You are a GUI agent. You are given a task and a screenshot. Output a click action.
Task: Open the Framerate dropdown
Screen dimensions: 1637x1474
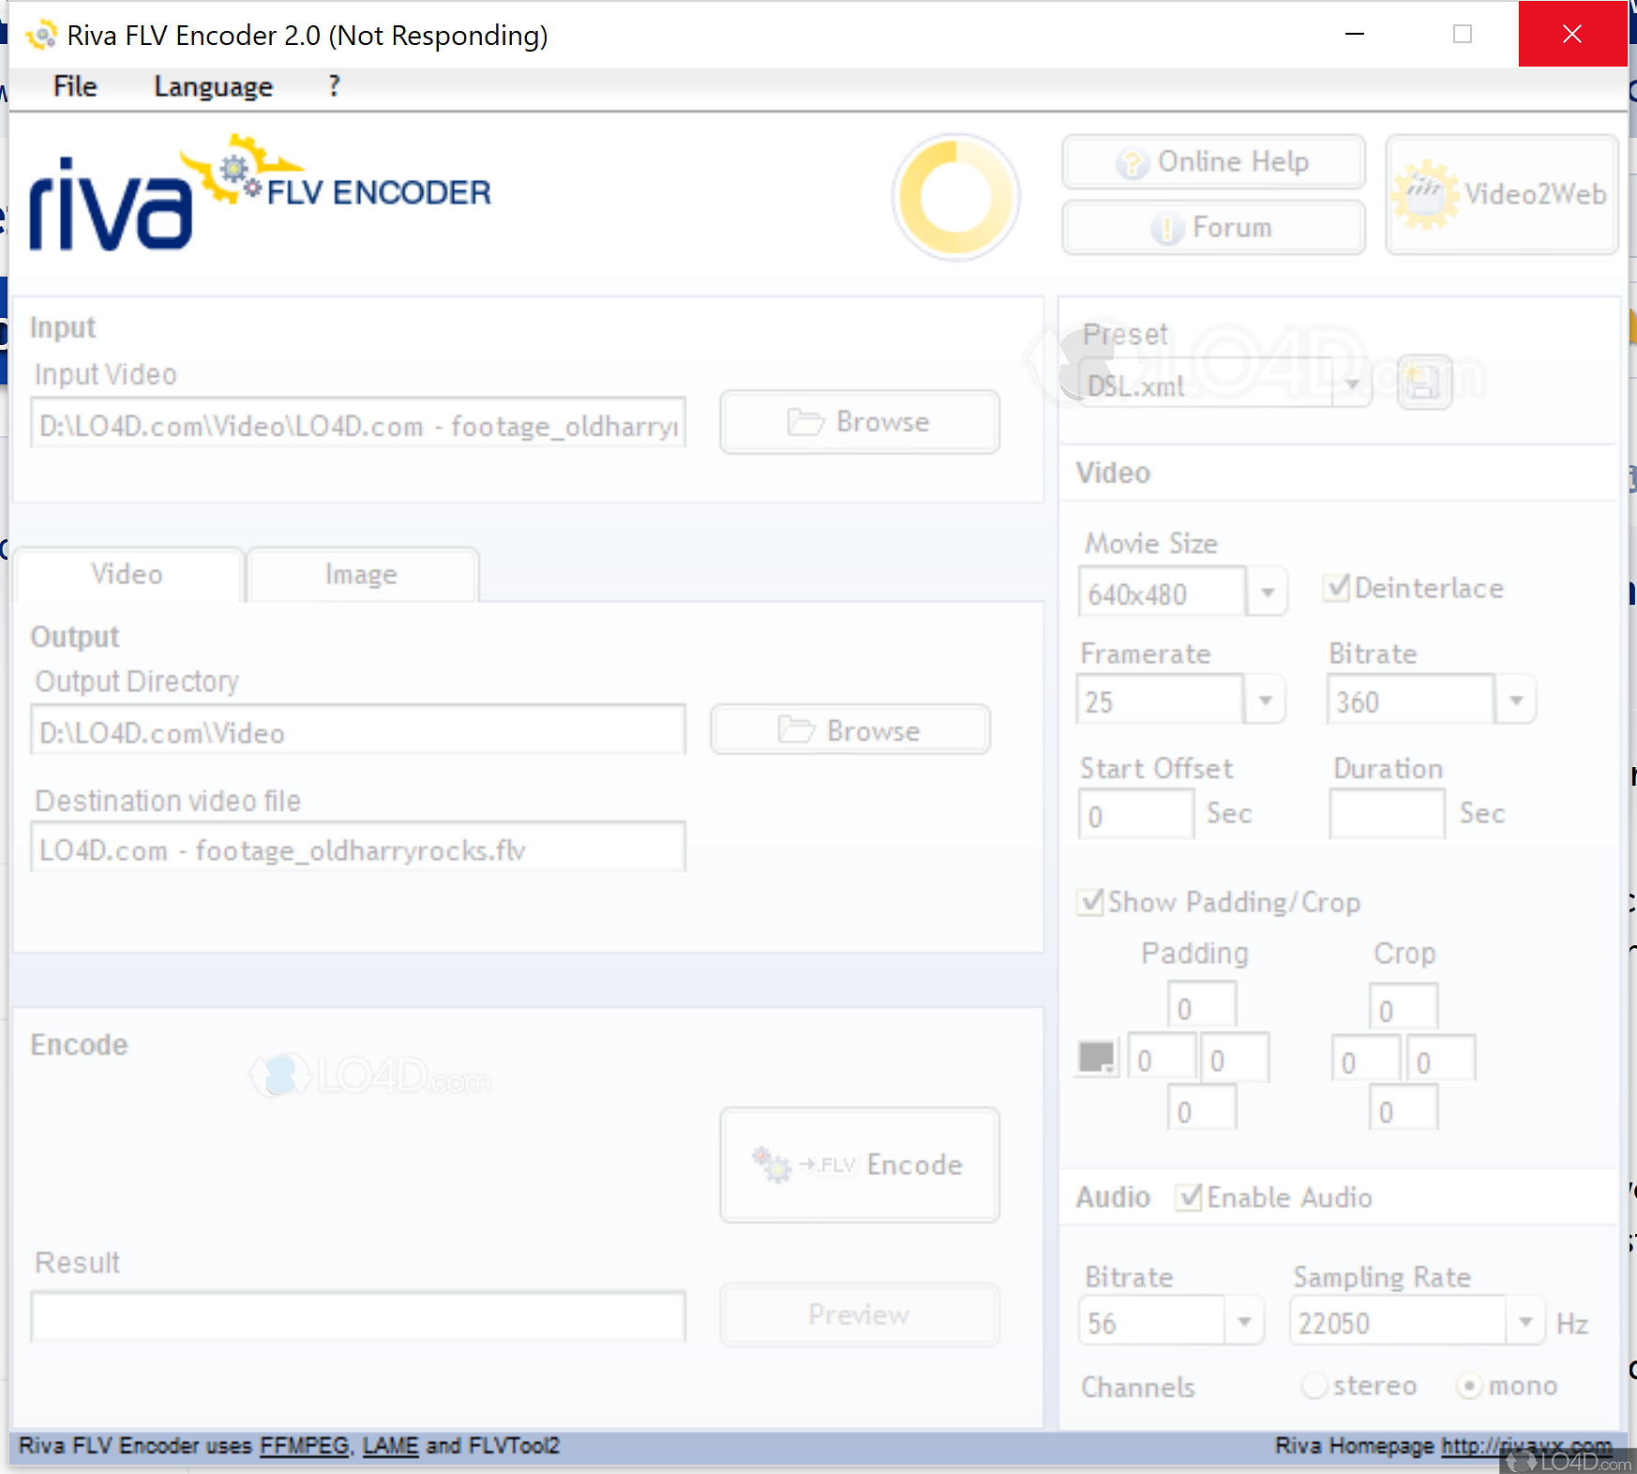(x=1267, y=699)
